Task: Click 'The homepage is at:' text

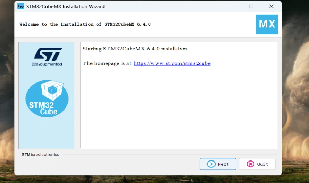Action: (108, 63)
